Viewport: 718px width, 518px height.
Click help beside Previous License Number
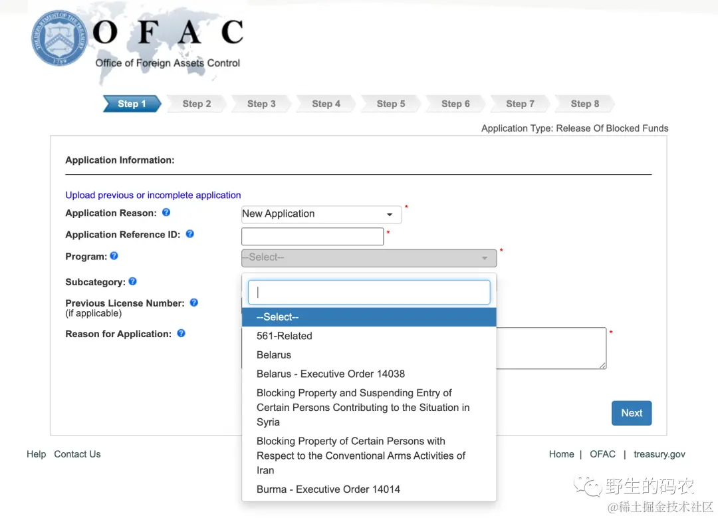click(193, 303)
